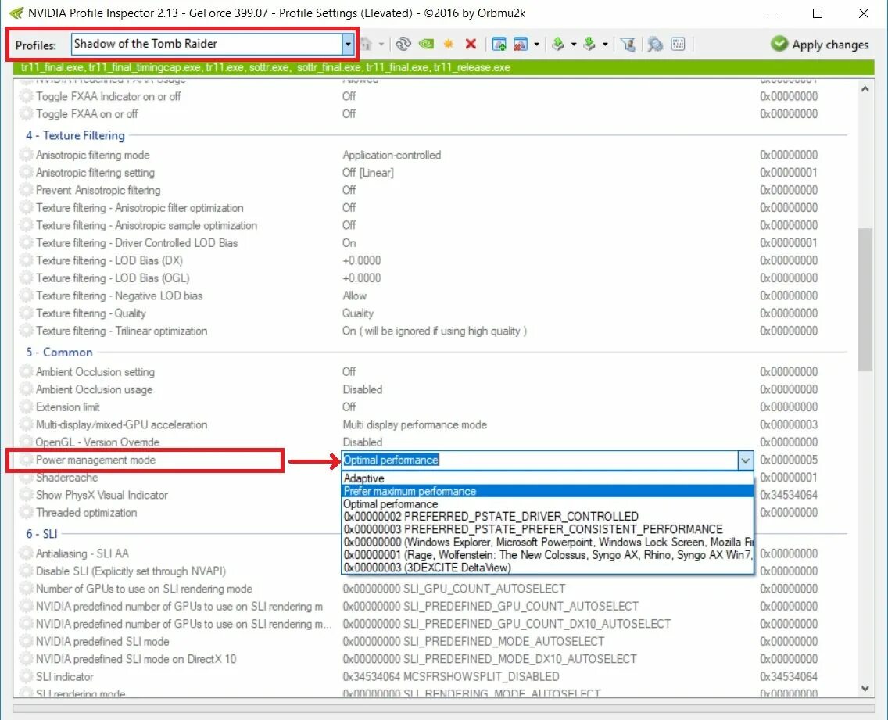
Task: Select the 0x00000001 (Rage, Wolfenstein...) list option
Action: [547, 554]
